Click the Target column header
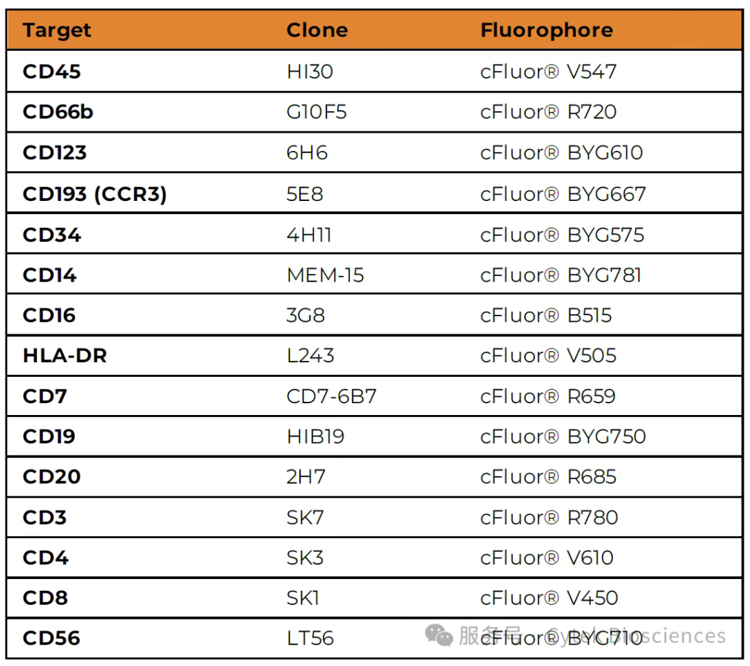750x666 pixels. coord(57,31)
